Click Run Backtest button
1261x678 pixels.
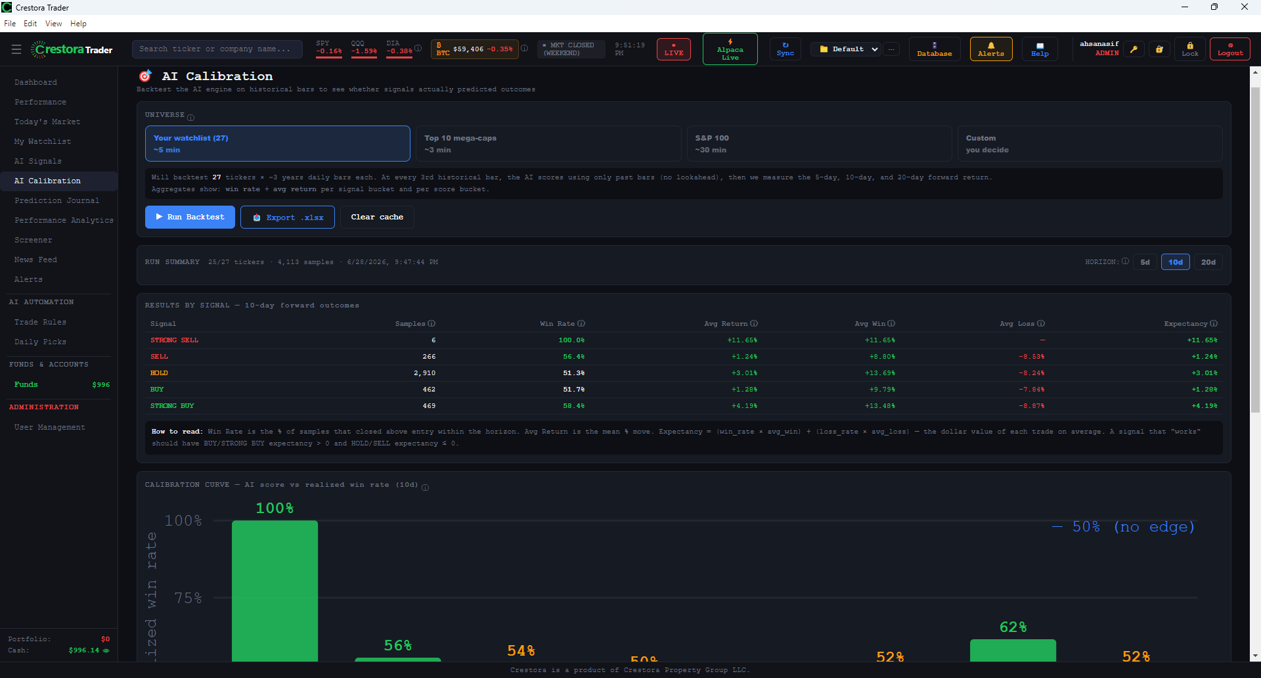point(190,217)
